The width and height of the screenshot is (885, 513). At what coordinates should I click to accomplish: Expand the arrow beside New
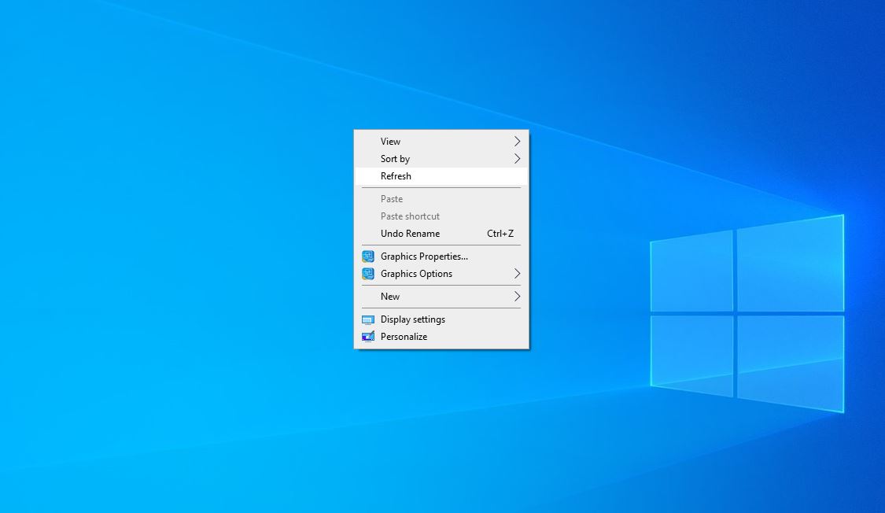pos(517,297)
